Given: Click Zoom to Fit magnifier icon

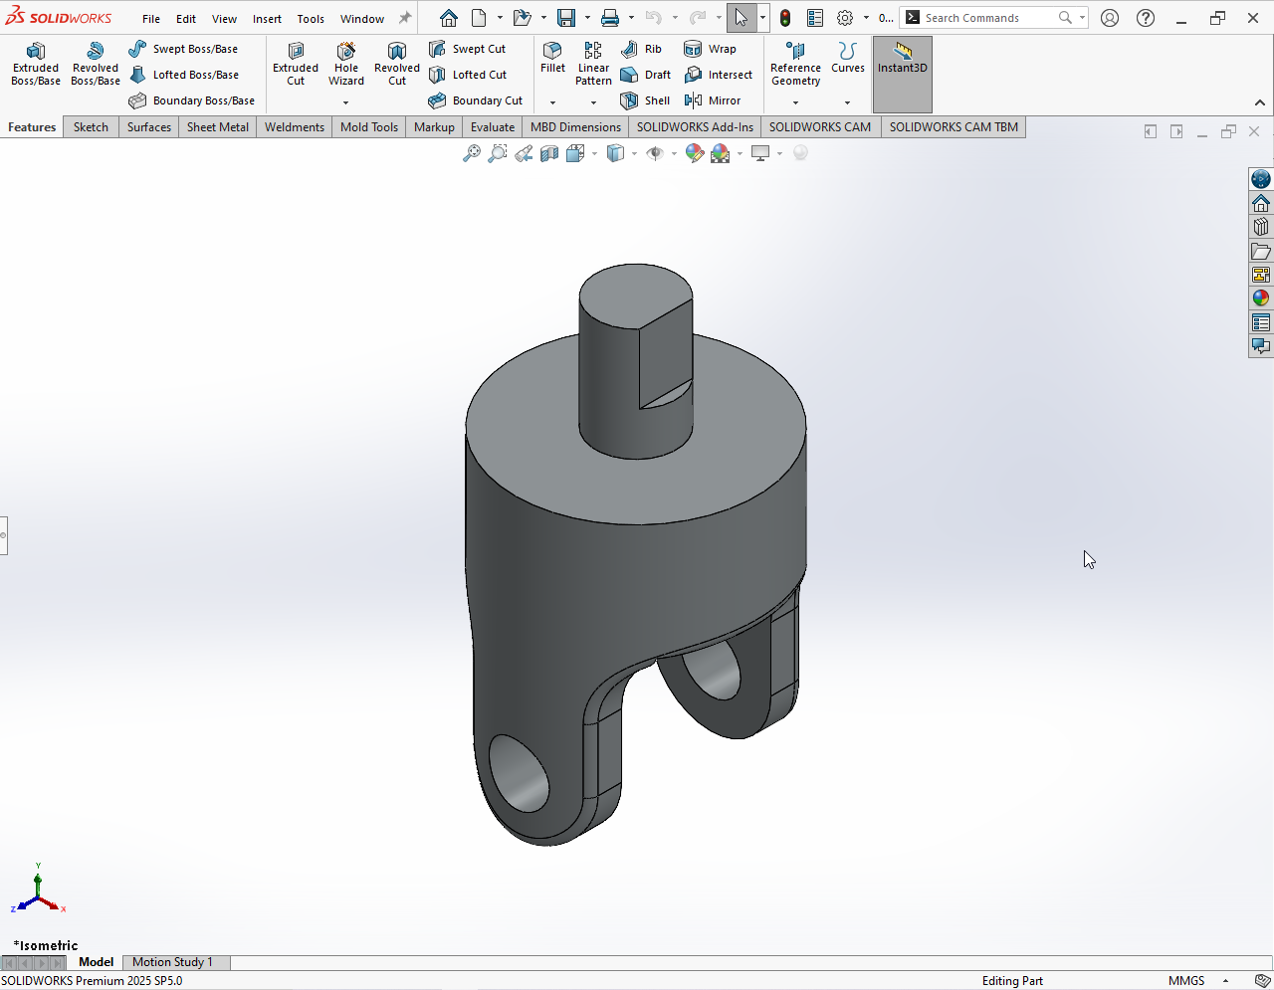Looking at the screenshot, I should (x=472, y=153).
